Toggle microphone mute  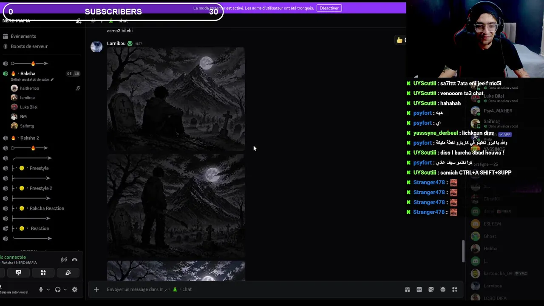pos(41,289)
